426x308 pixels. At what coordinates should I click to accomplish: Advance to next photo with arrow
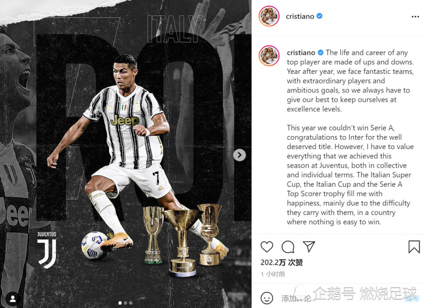239,155
